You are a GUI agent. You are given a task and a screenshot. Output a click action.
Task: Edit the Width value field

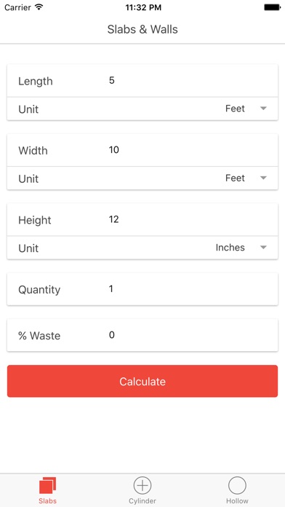190,150
